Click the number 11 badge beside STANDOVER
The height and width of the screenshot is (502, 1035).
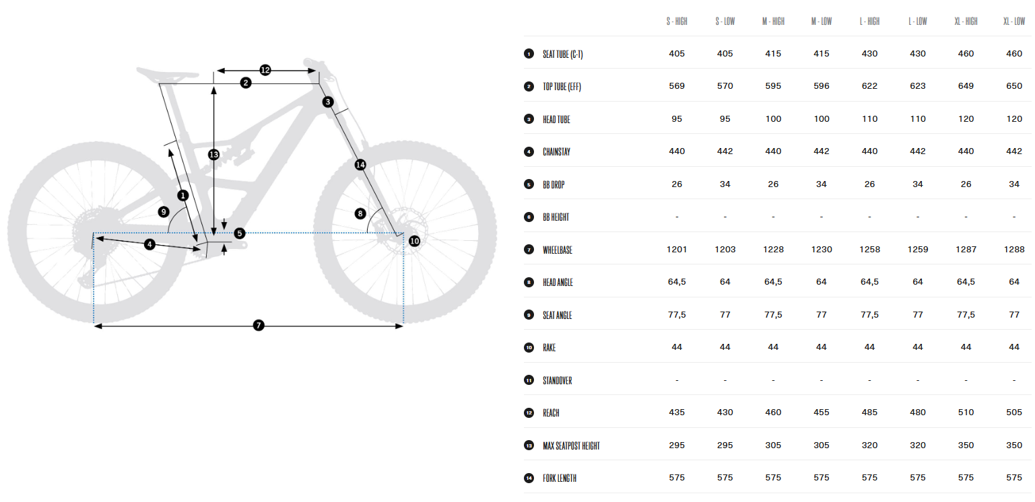tap(529, 380)
